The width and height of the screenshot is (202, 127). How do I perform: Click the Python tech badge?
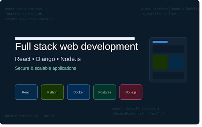52,92
